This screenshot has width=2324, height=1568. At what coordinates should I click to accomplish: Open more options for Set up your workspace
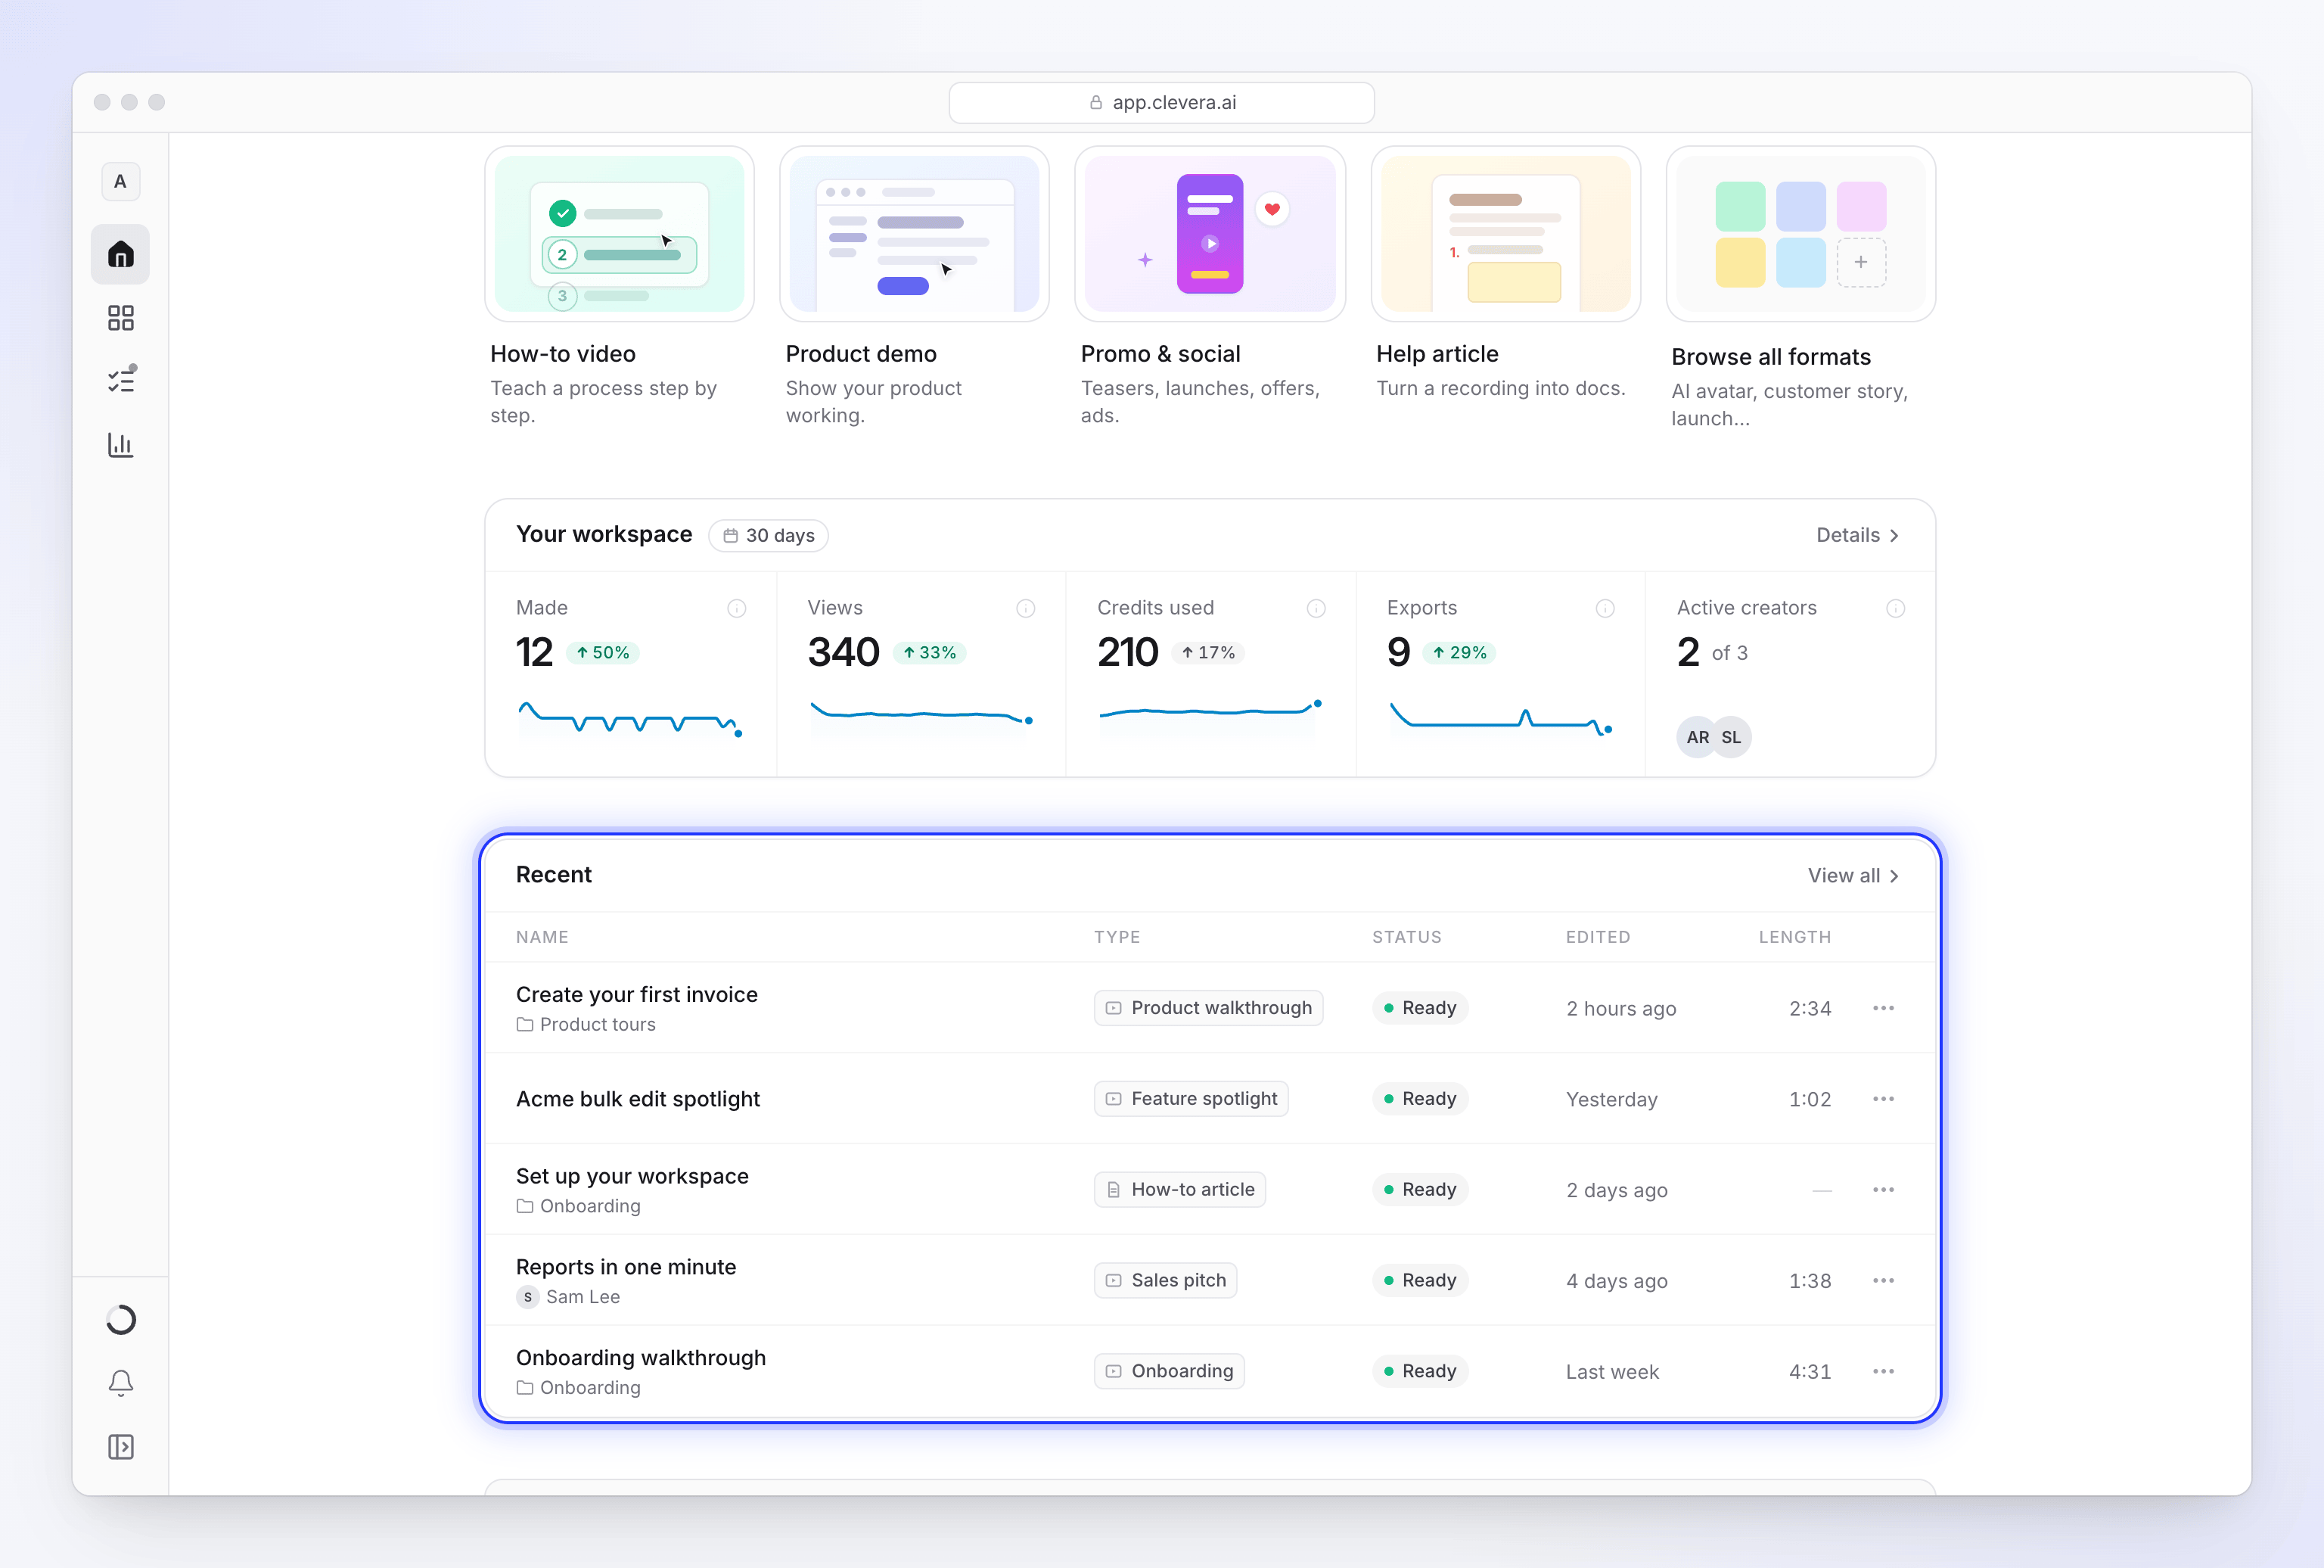(1883, 1190)
